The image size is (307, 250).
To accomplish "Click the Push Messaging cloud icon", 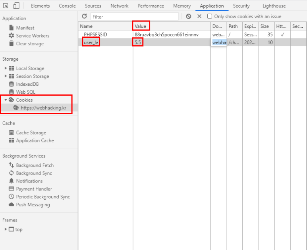I will (12, 204).
